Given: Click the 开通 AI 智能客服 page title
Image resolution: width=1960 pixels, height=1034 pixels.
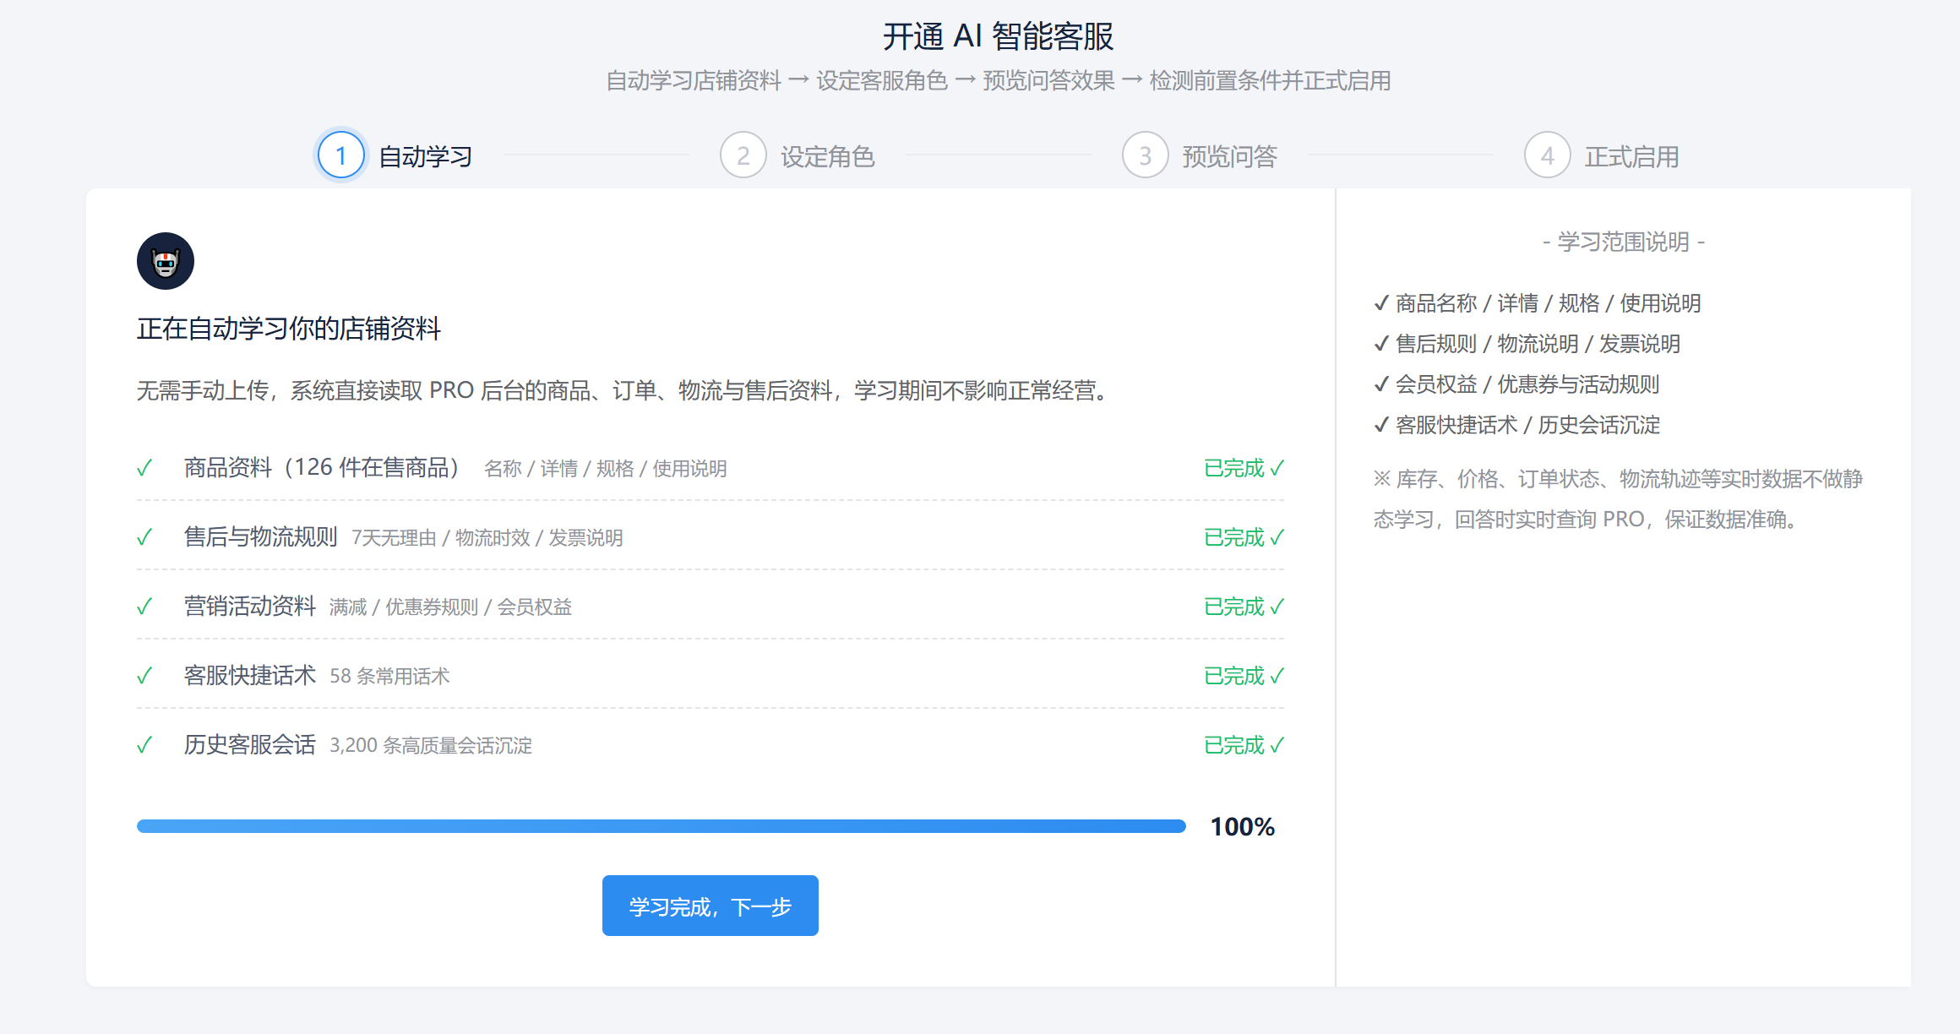Looking at the screenshot, I should [999, 36].
